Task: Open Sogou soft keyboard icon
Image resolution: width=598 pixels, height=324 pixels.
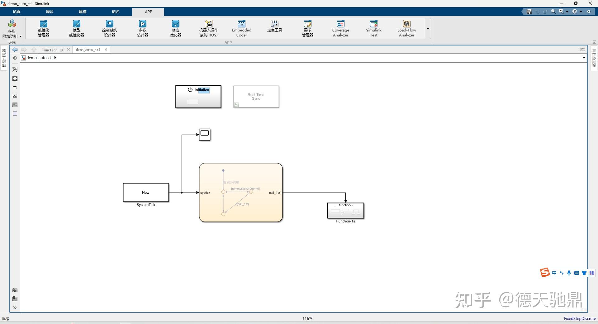Action: tap(577, 273)
